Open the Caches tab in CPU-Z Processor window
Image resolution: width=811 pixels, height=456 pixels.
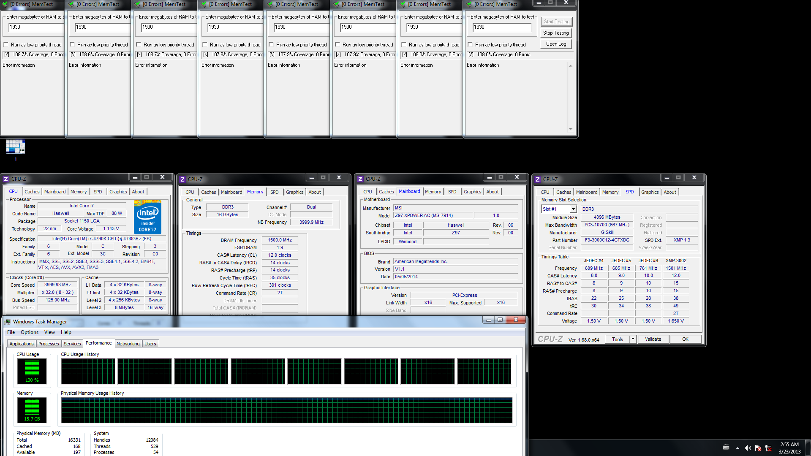coord(32,192)
